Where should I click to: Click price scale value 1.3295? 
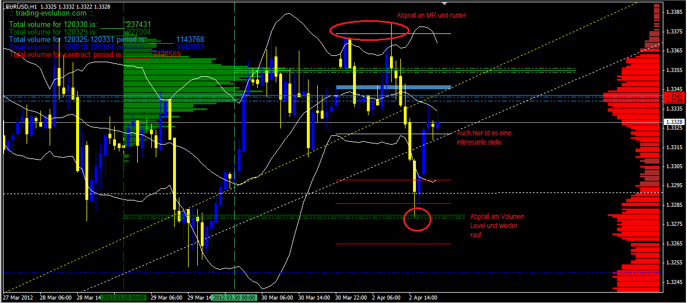pyautogui.click(x=673, y=185)
